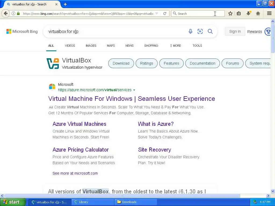Switch to Library taskbar window
Image resolution: width=275 pixels, height=206 pixels.
(93, 202)
